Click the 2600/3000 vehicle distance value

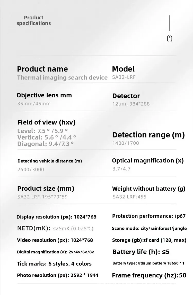[31, 169]
